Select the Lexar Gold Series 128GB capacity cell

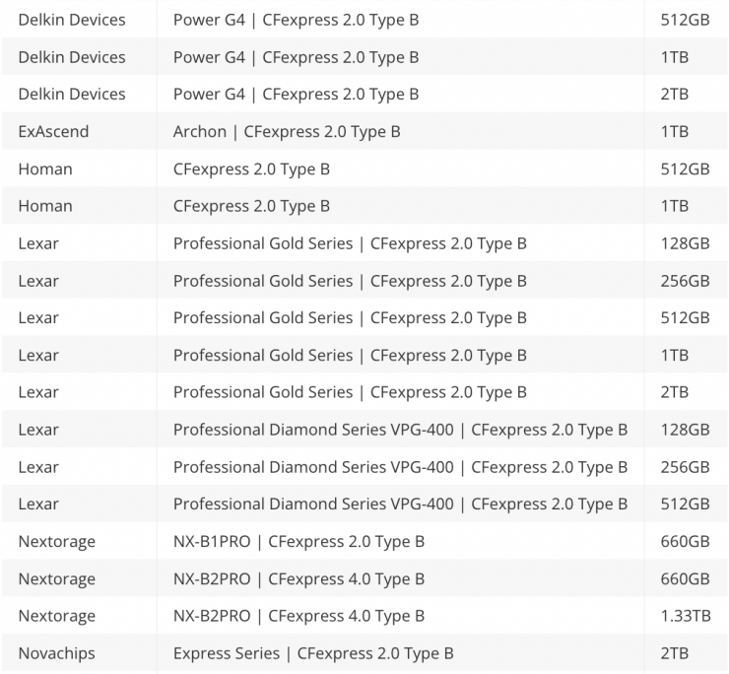685,243
